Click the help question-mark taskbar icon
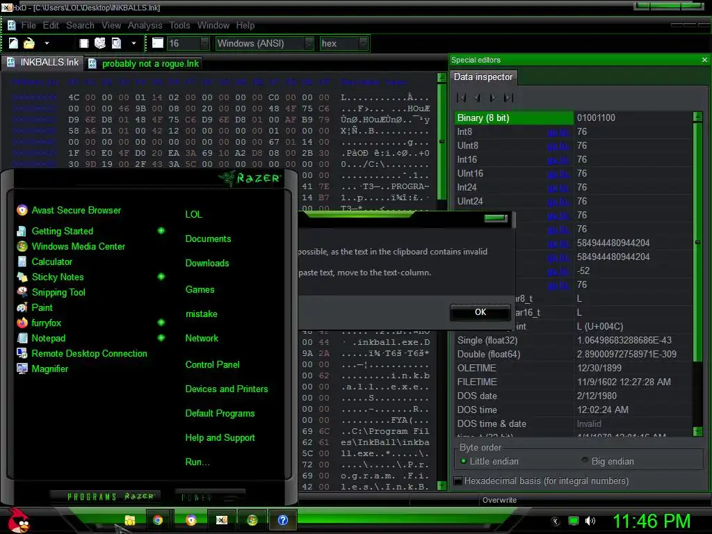 click(283, 520)
